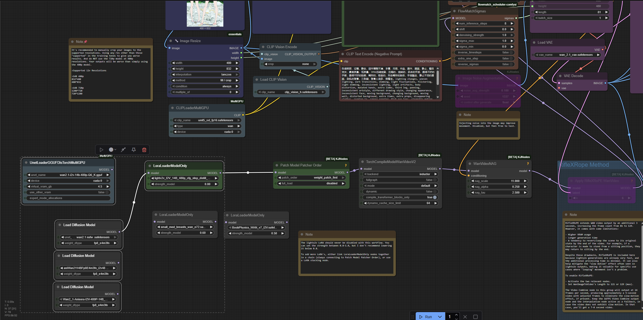Open type dropdown showing wan in CLIPLoaderMultiGPU
Screen dimensions: 643x320
pyautogui.click(x=207, y=126)
